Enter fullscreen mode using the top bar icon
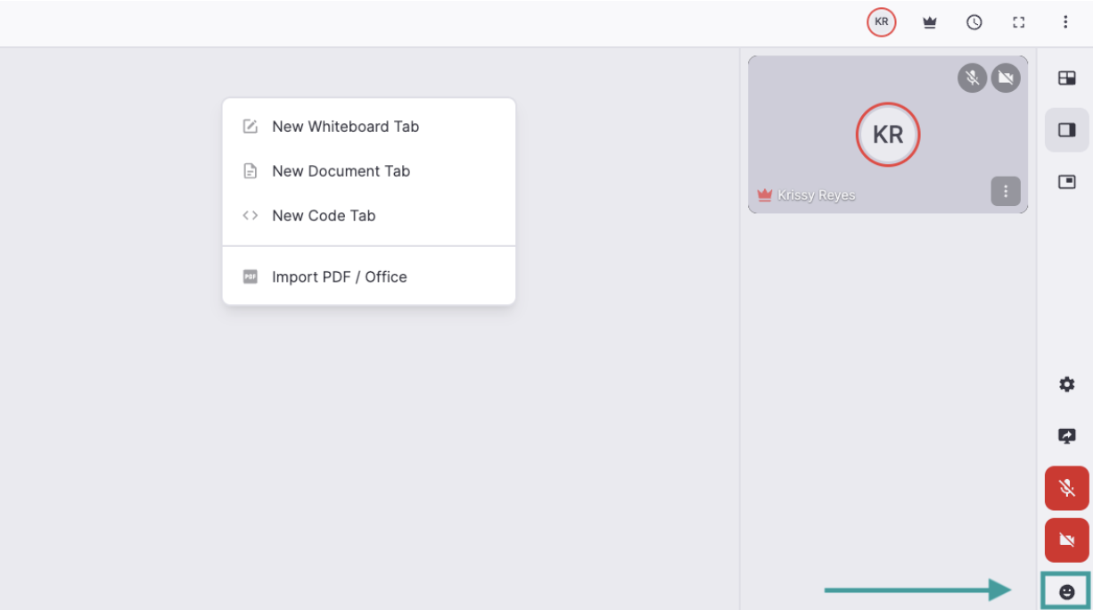1093x610 pixels. click(1019, 23)
